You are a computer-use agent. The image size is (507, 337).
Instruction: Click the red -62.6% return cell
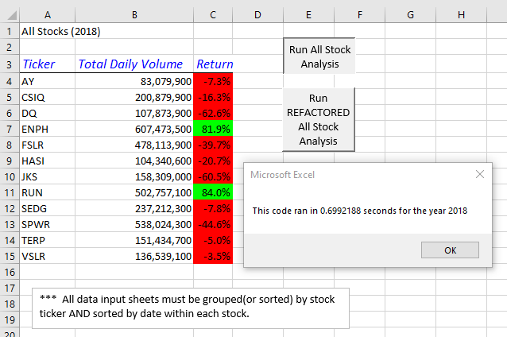point(213,113)
